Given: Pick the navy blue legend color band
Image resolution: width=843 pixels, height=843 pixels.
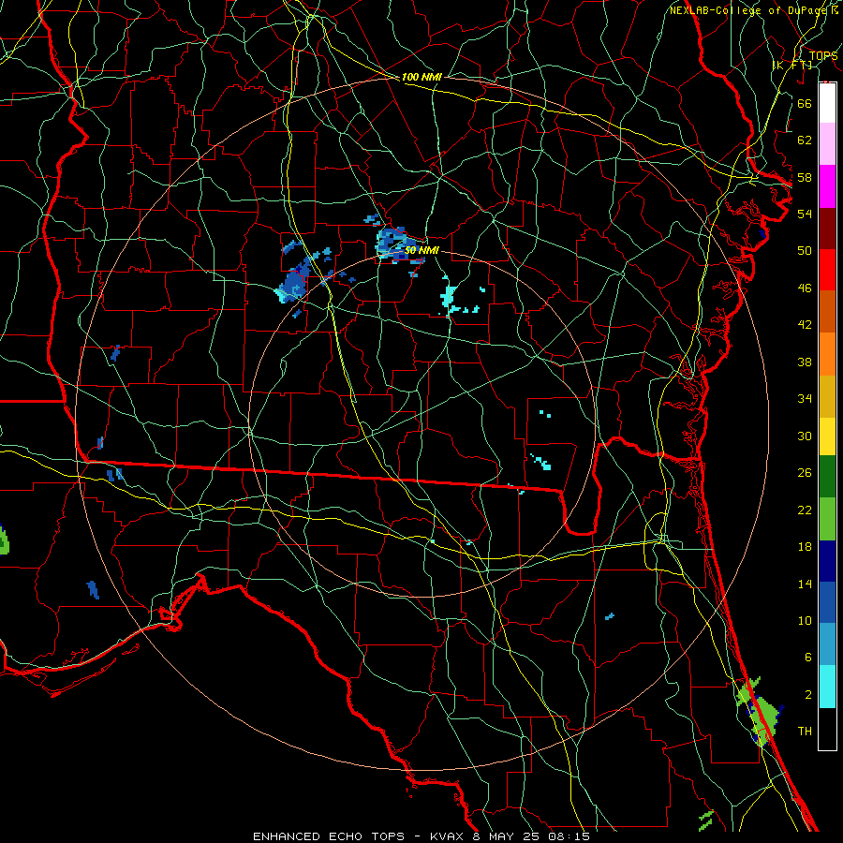Looking at the screenshot, I should (827, 561).
